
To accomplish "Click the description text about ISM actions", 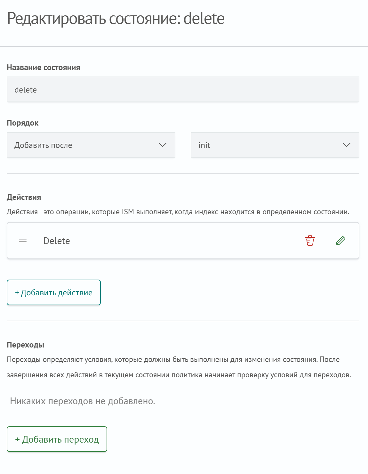I will 178,212.
